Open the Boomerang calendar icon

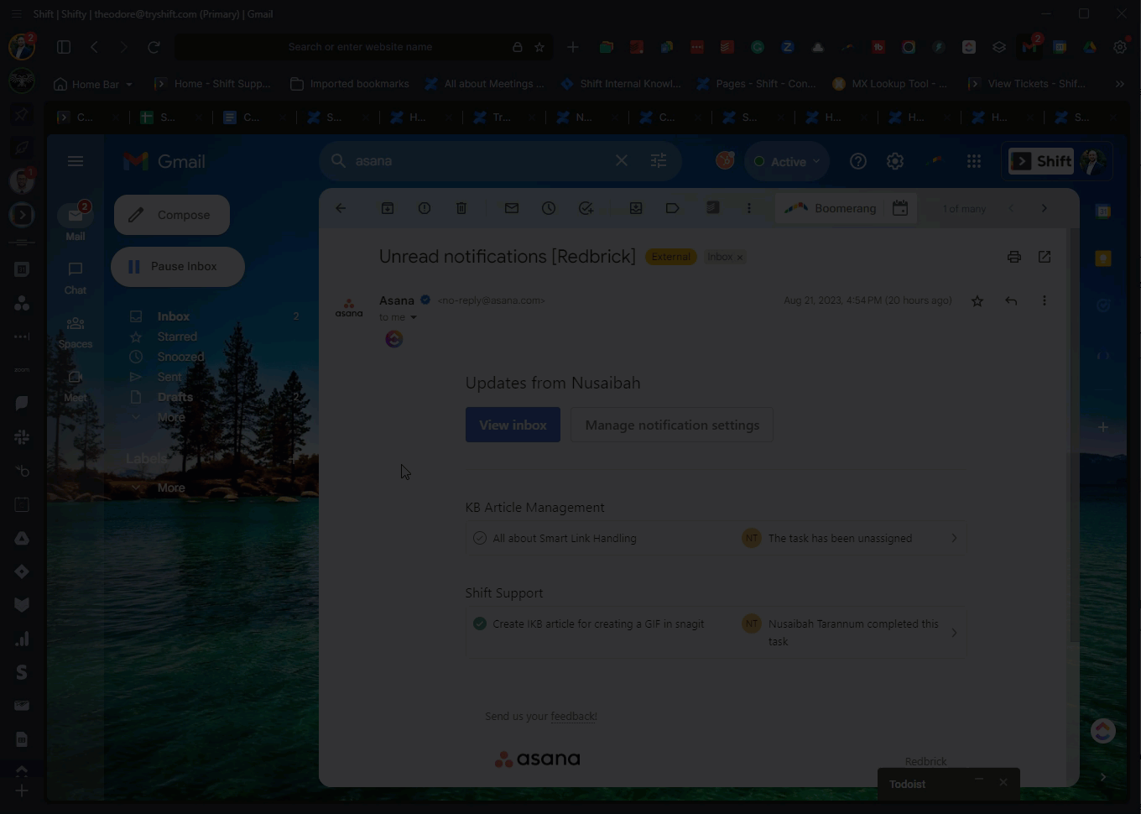pos(900,208)
